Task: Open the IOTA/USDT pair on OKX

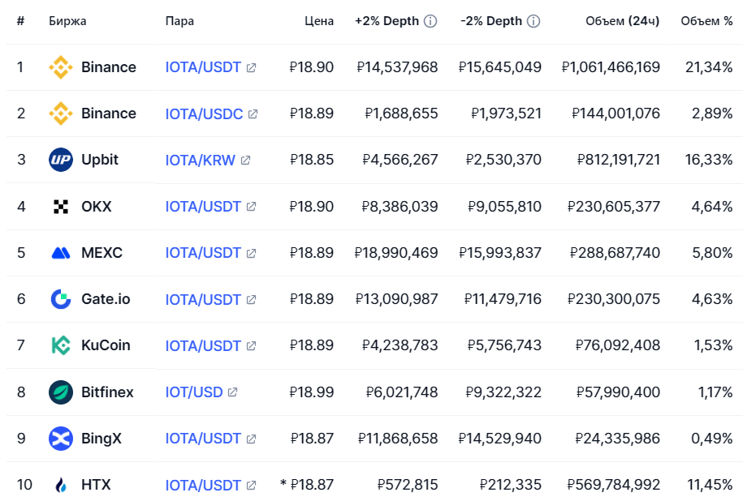Action: coord(203,207)
